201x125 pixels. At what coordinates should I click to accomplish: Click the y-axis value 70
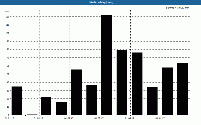coord(8,58)
